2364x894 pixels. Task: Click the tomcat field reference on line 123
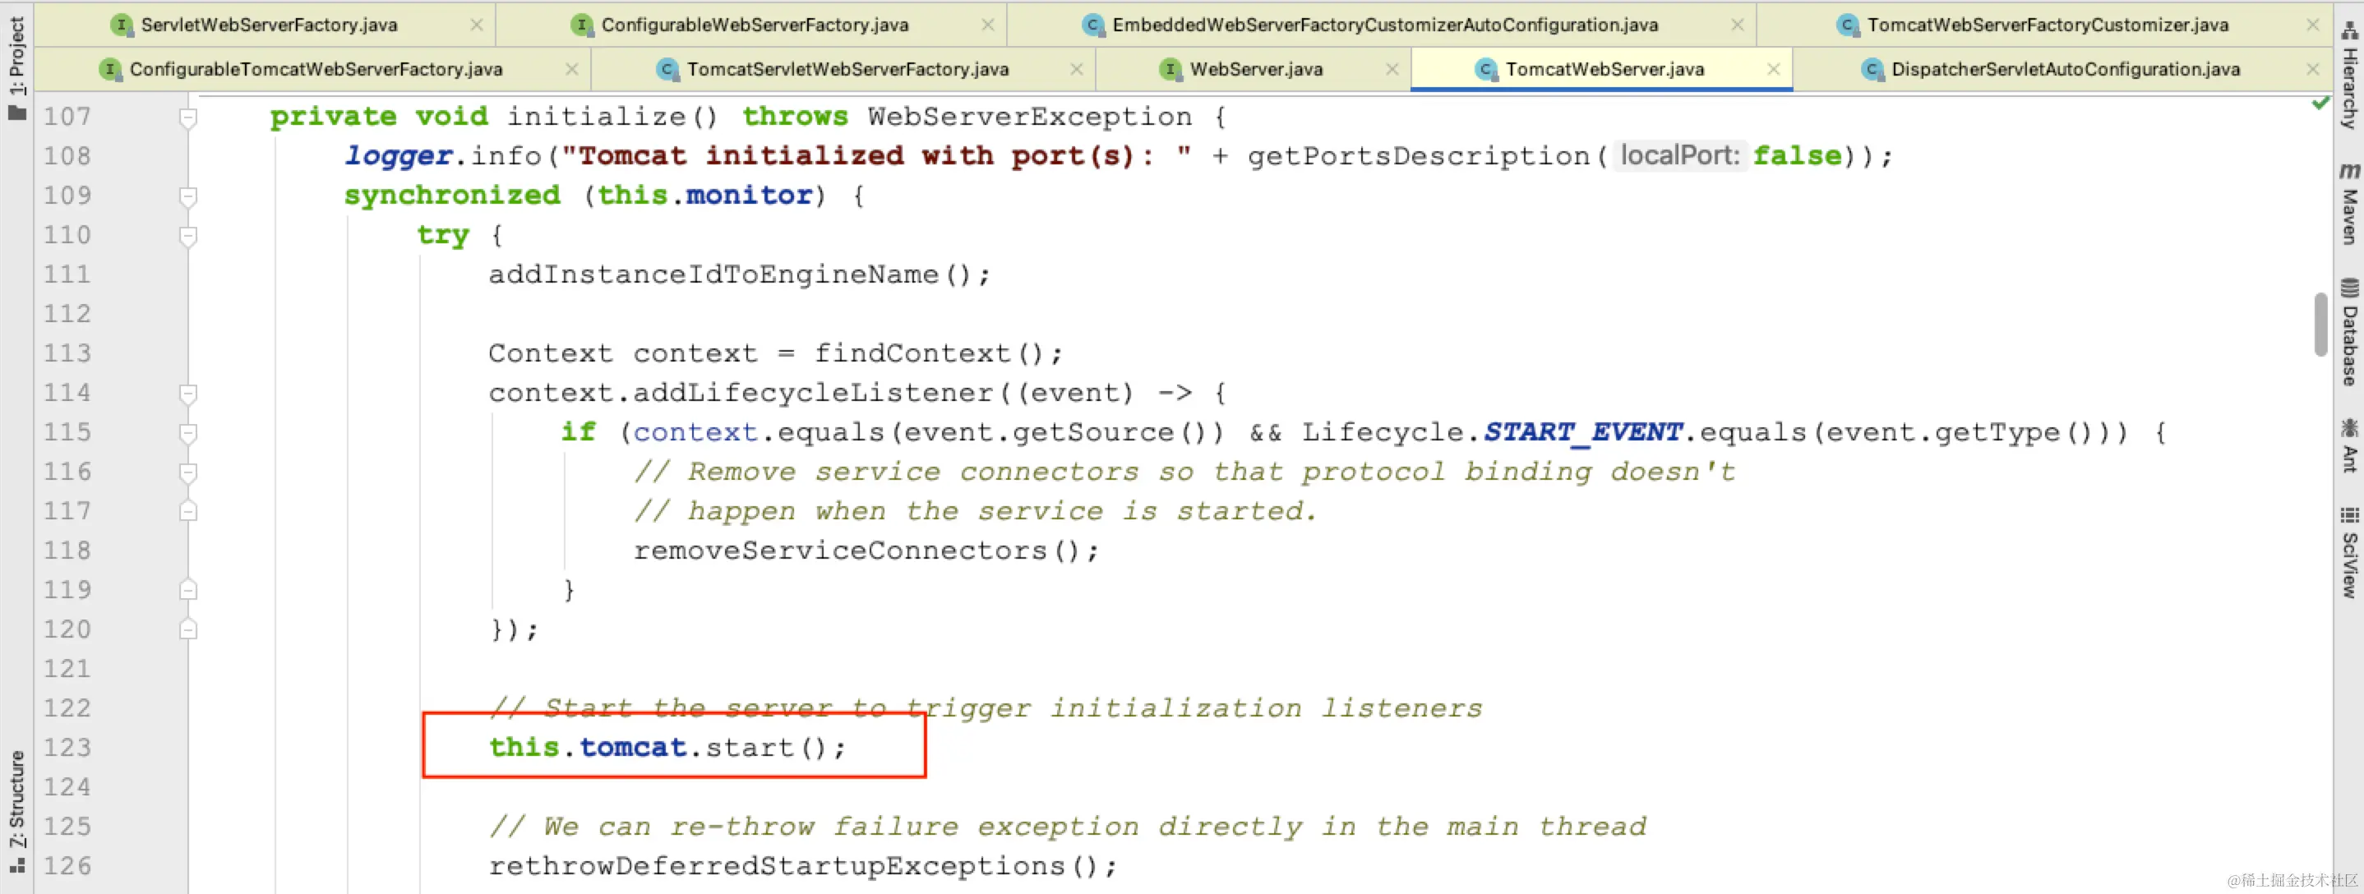(632, 747)
